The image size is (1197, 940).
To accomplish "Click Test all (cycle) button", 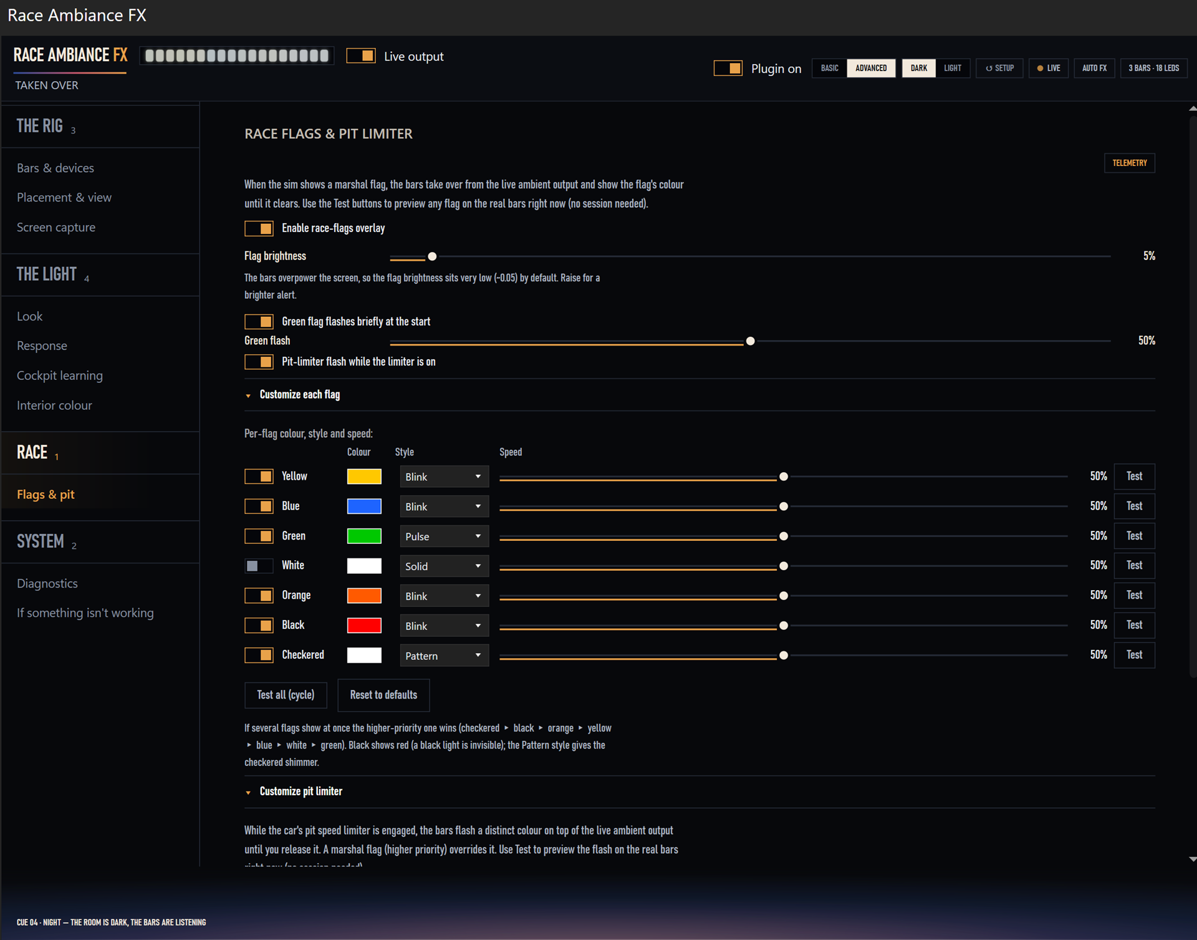I will coord(286,695).
